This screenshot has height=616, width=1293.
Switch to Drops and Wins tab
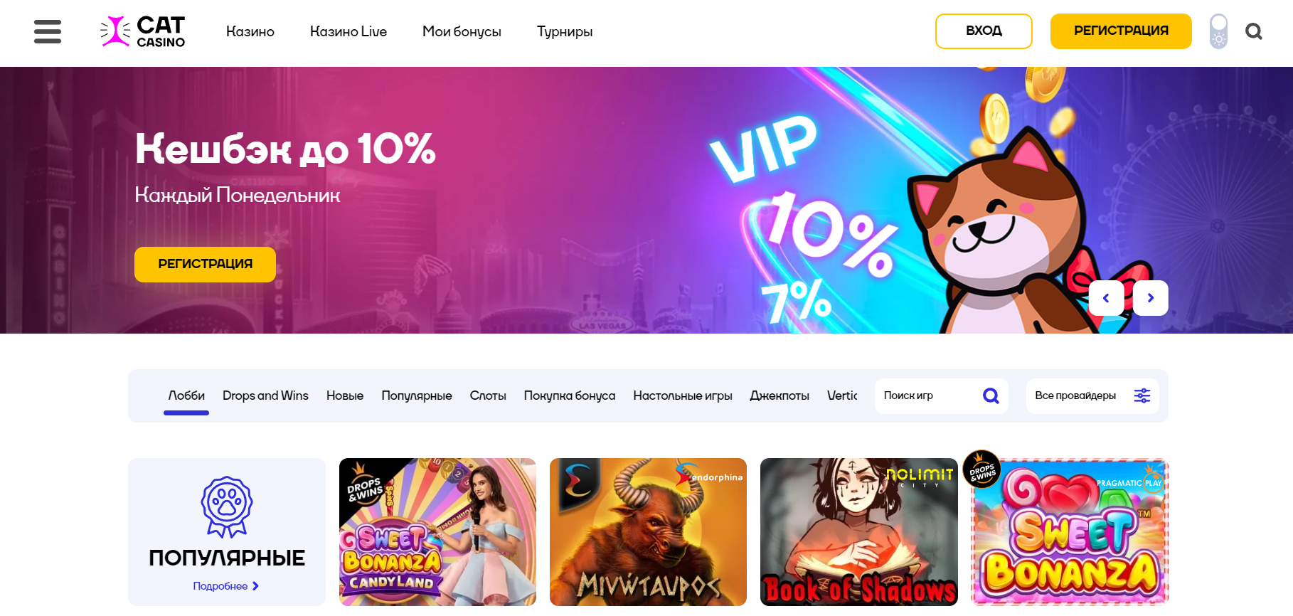(x=265, y=395)
